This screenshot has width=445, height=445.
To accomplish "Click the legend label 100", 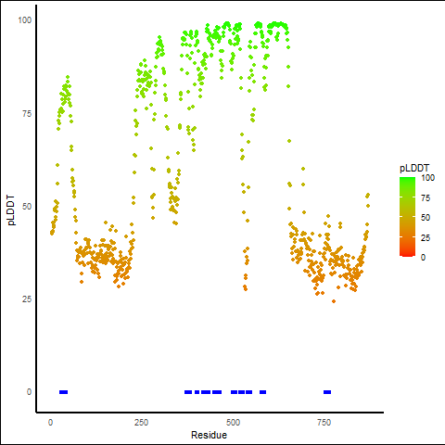I will (428, 178).
